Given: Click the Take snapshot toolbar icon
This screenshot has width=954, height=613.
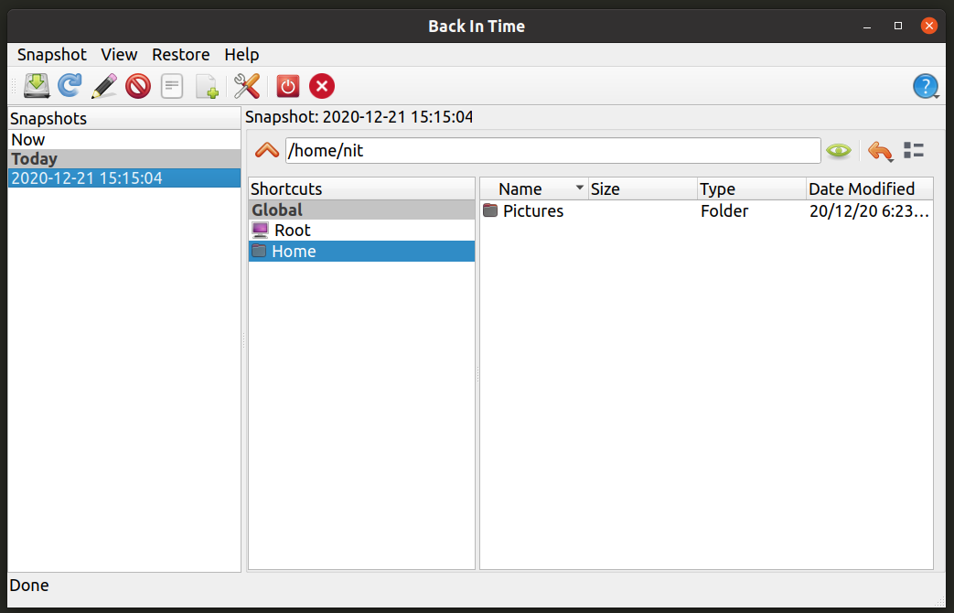Looking at the screenshot, I should tap(38, 86).
